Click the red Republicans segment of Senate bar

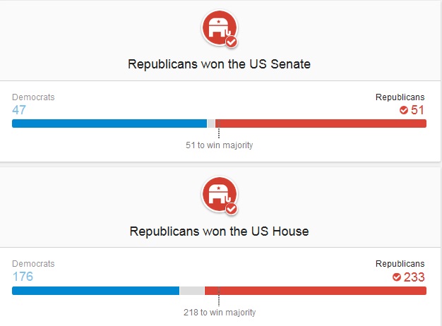321,123
